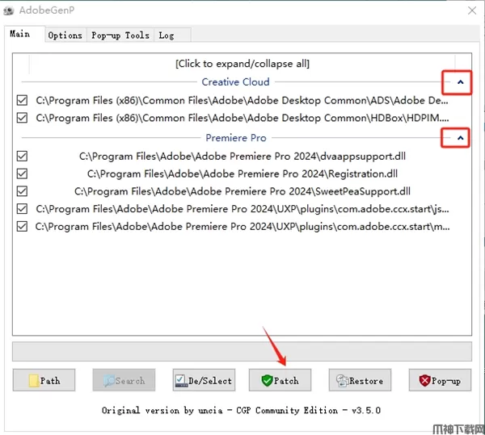Open the Pop-up Tools tab
This screenshot has width=485, height=435.
click(120, 36)
